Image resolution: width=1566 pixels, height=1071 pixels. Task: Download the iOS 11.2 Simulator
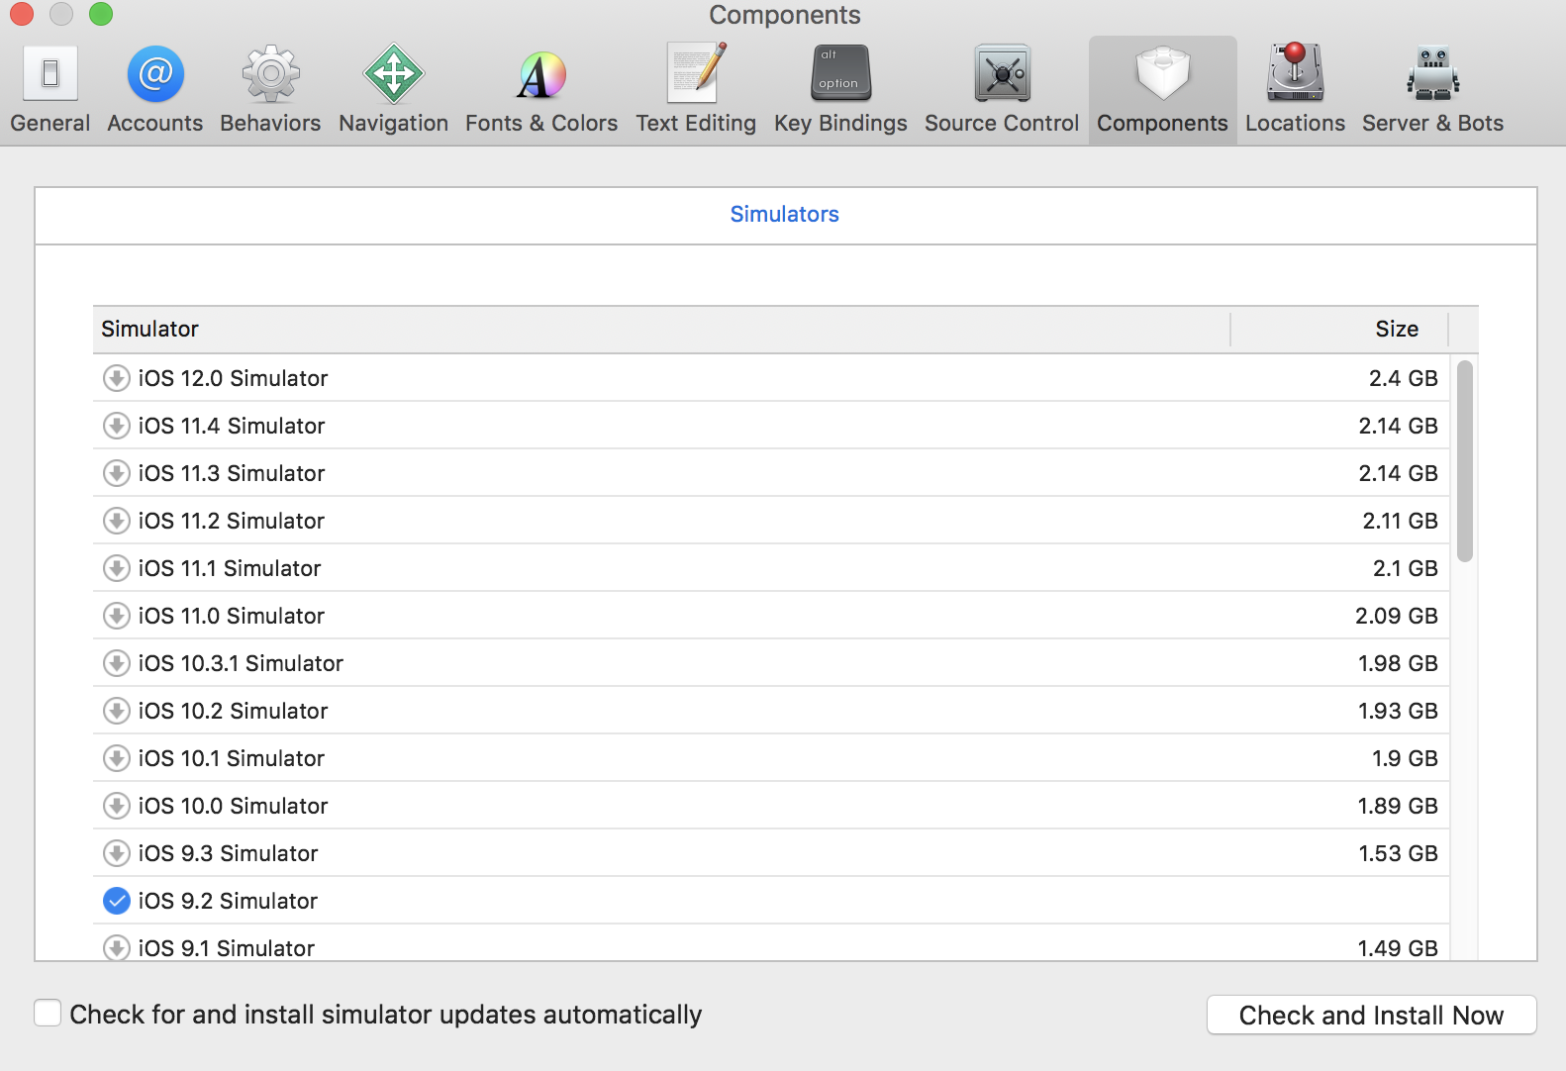[117, 521]
